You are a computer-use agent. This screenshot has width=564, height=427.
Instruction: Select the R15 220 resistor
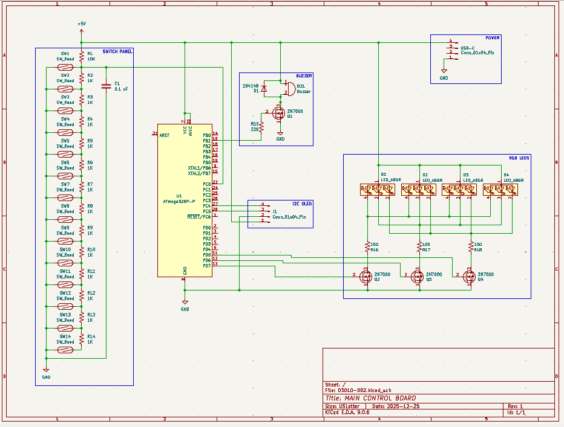[261, 127]
